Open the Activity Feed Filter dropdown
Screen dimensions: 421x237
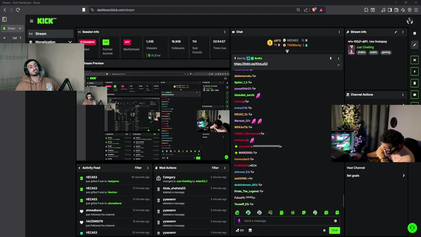click(x=138, y=168)
